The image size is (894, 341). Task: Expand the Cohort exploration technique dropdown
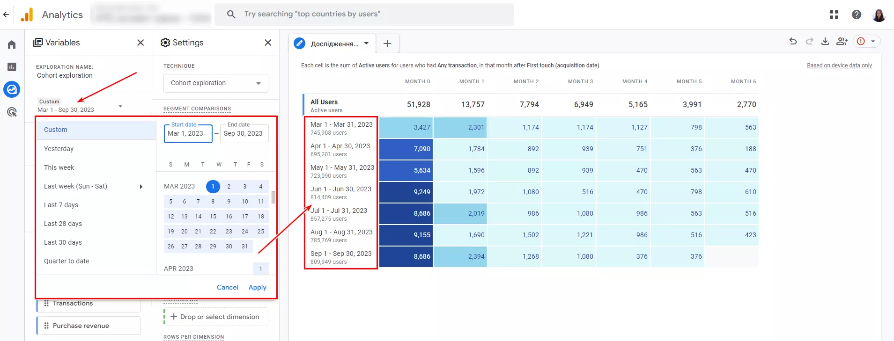pos(216,83)
